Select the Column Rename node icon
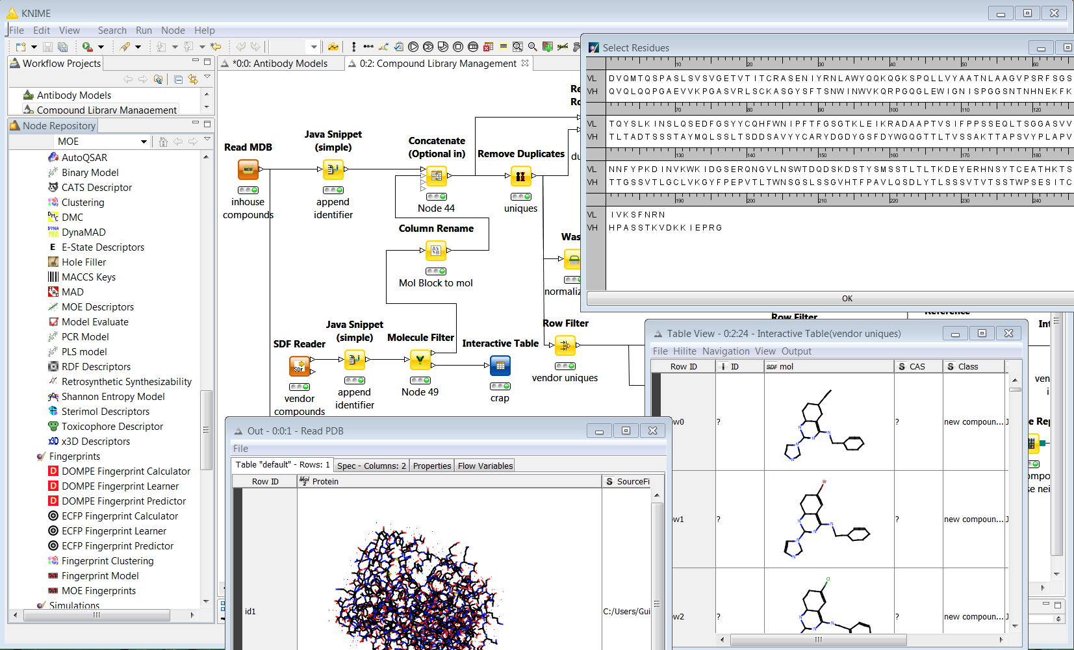Viewport: 1074px width, 650px height. tap(436, 251)
